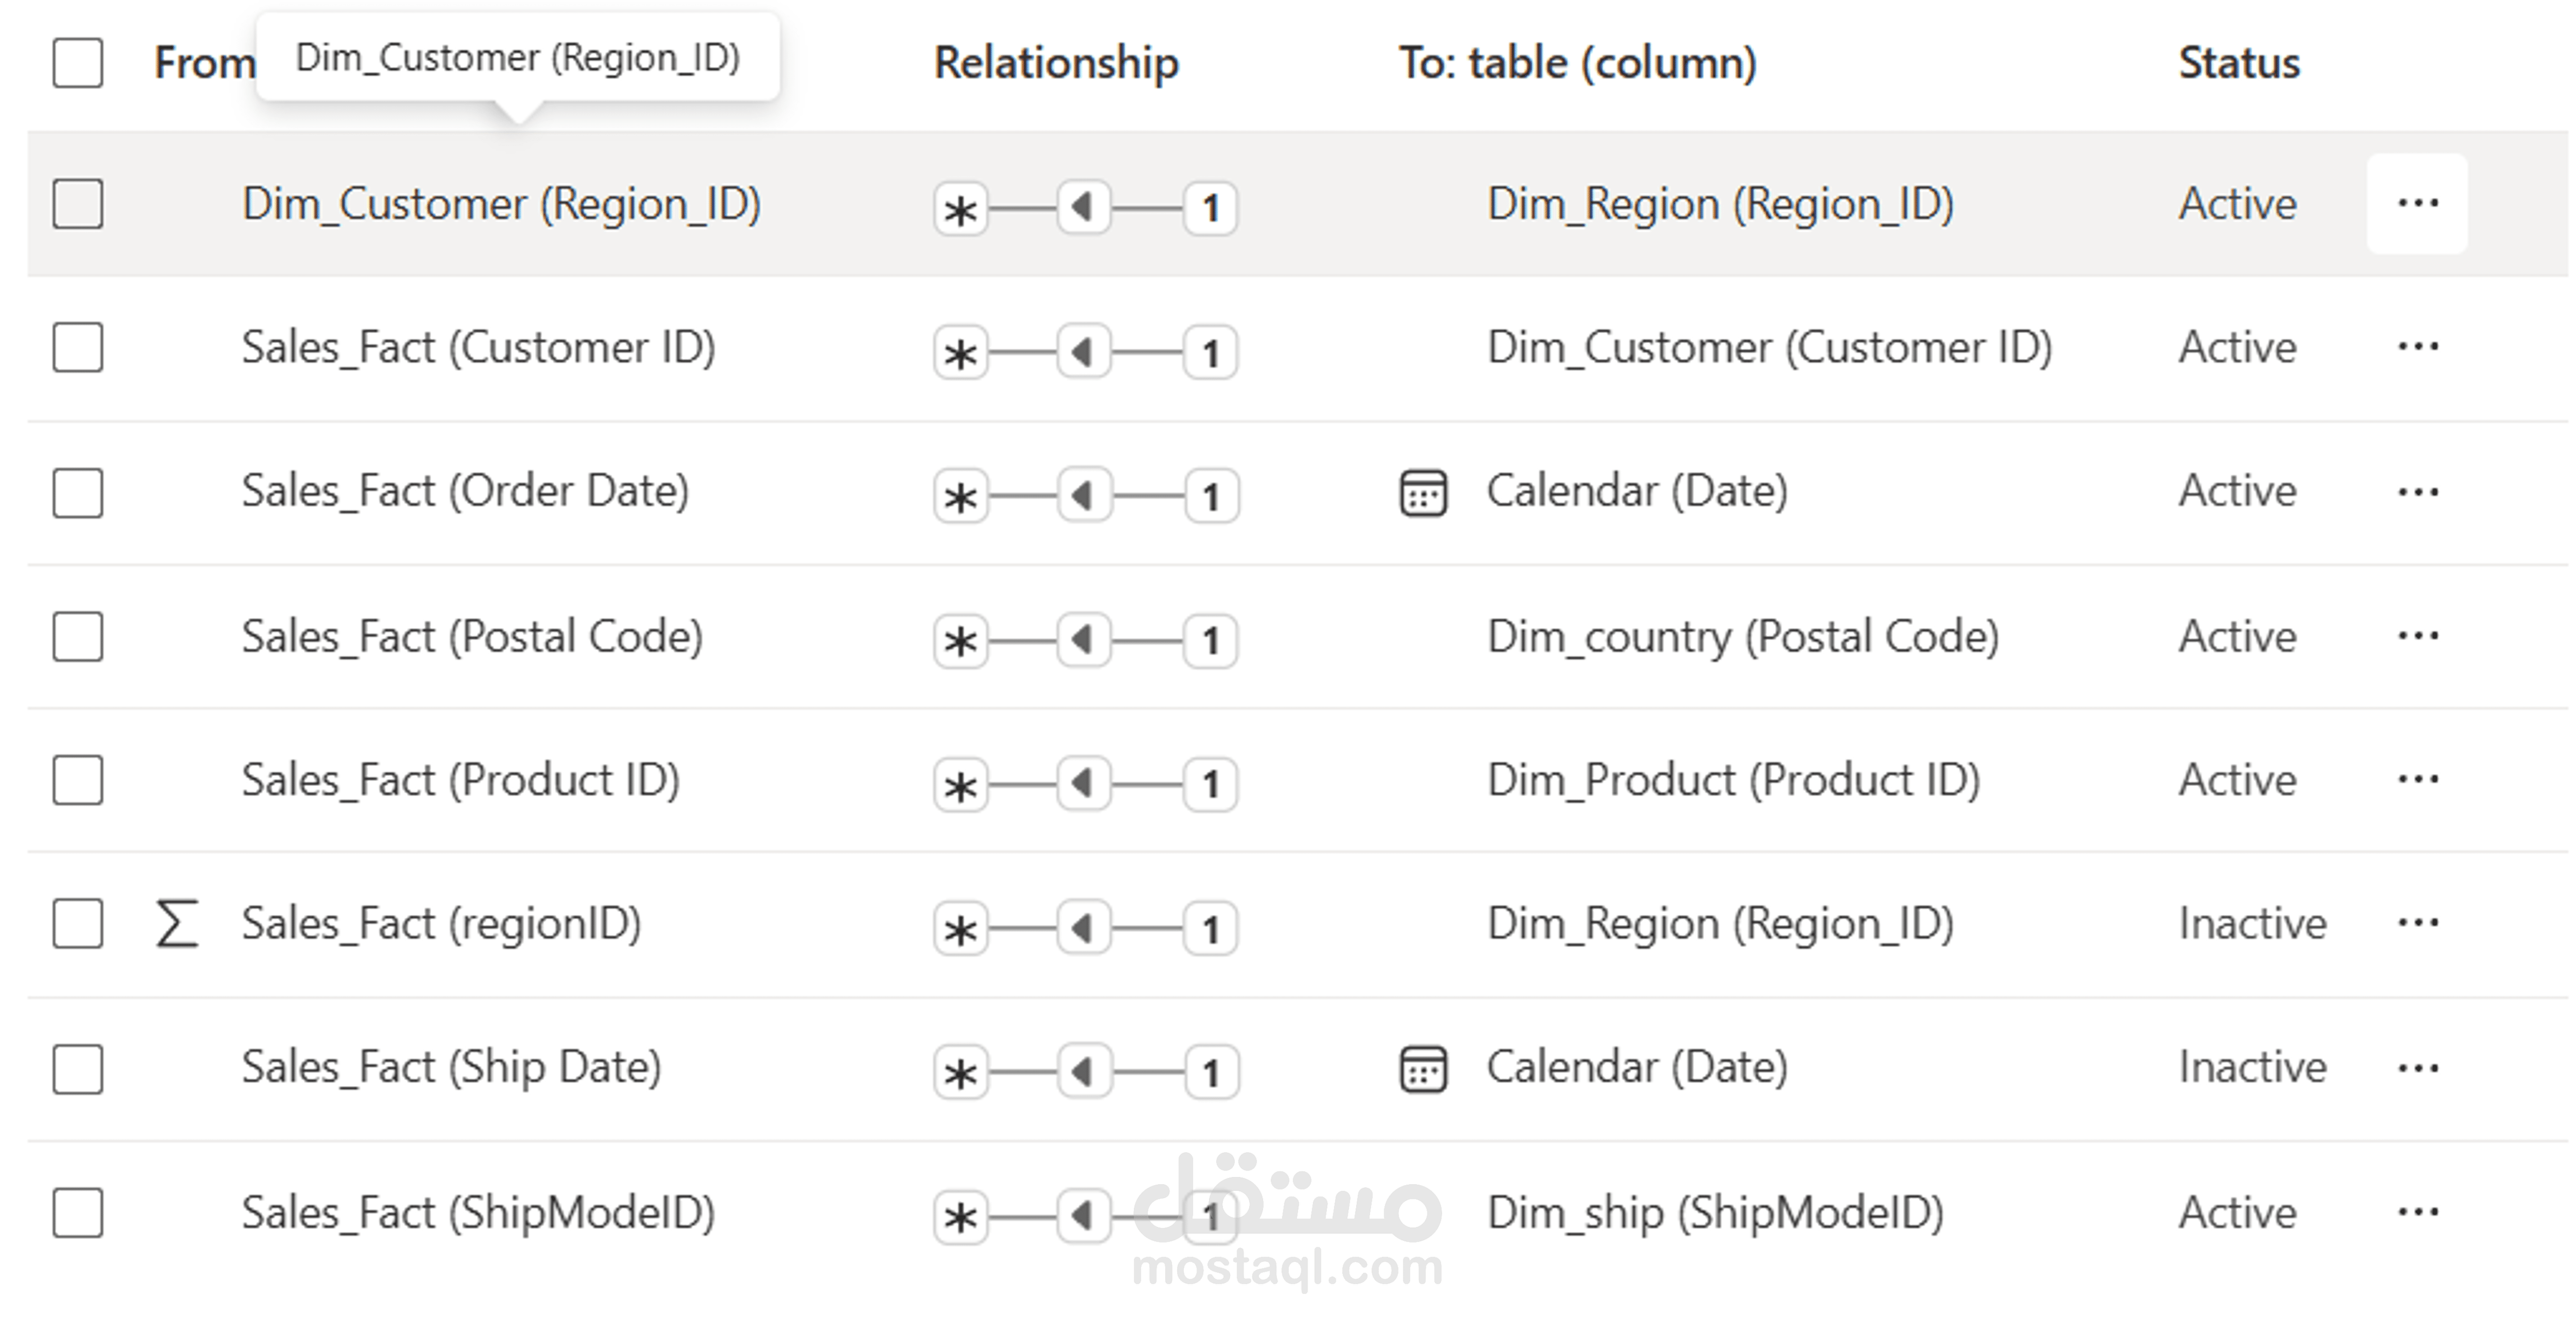The width and height of the screenshot is (2576, 1321).
Task: Open more options for Sales_Fact (ShipModelID) row
Action: click(2417, 1213)
